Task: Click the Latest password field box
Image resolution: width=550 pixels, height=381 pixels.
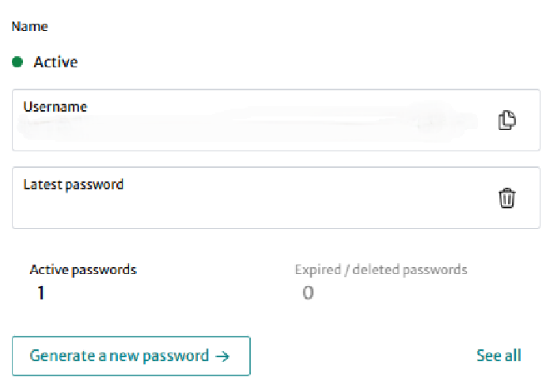Action: 276,198
